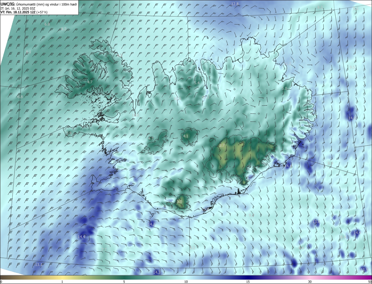
Task: Click the 5.4 value label
Action: pos(197,83)
